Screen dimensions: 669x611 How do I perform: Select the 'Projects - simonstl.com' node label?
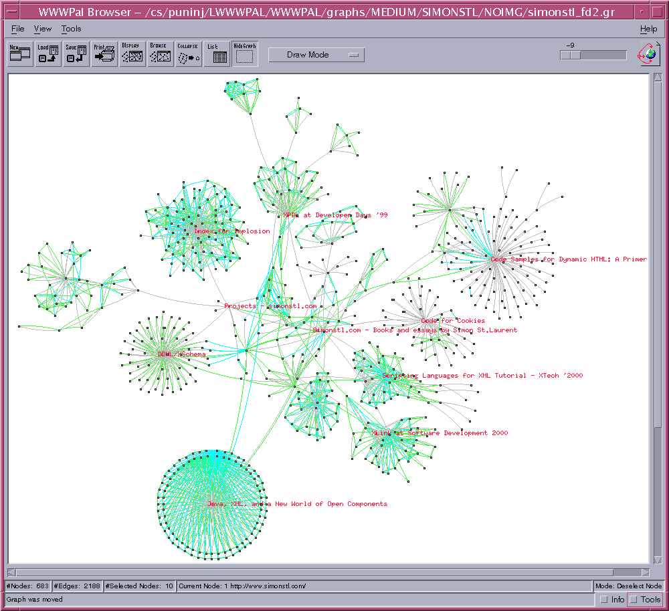point(270,306)
